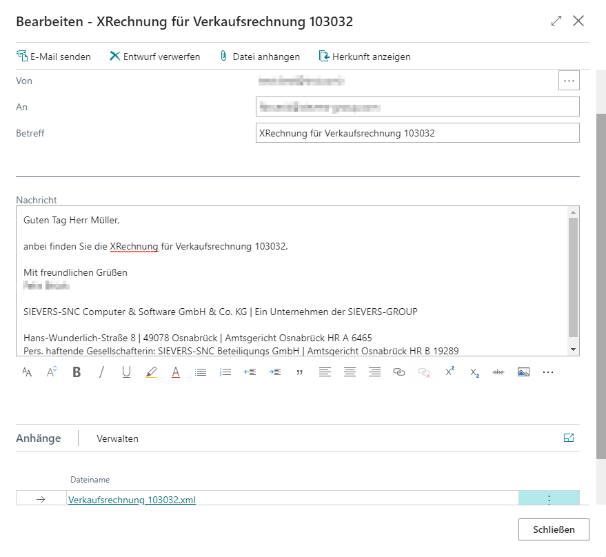Underline the selected message text
606x557 pixels.
pos(126,372)
